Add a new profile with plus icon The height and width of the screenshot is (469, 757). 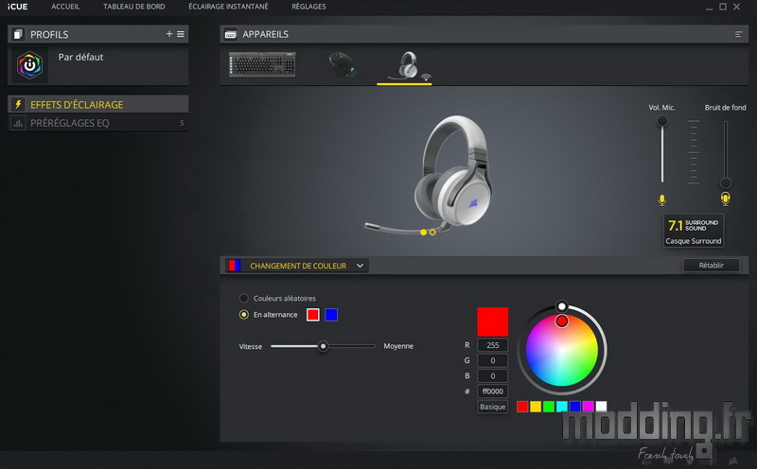point(169,34)
